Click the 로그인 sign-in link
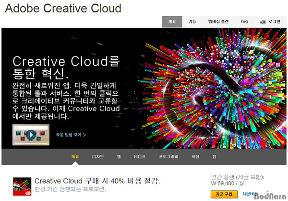This screenshot has width=288, height=201. (274, 22)
